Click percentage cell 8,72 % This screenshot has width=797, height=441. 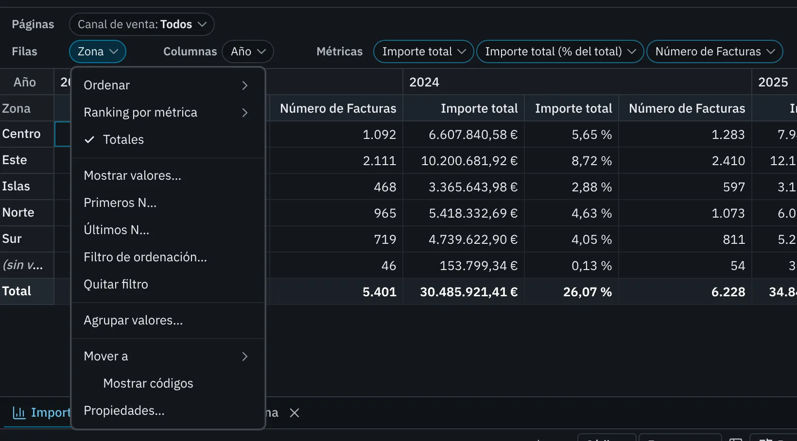tap(572, 161)
